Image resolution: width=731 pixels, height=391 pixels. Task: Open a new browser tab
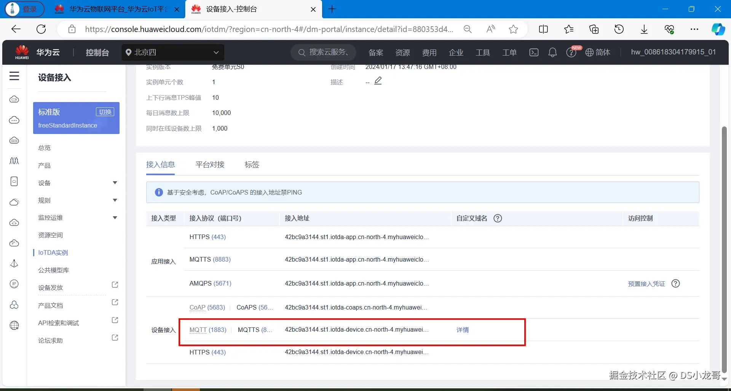pyautogui.click(x=332, y=9)
